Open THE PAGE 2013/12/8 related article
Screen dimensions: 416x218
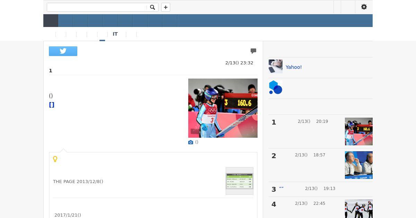pyautogui.click(x=78, y=182)
